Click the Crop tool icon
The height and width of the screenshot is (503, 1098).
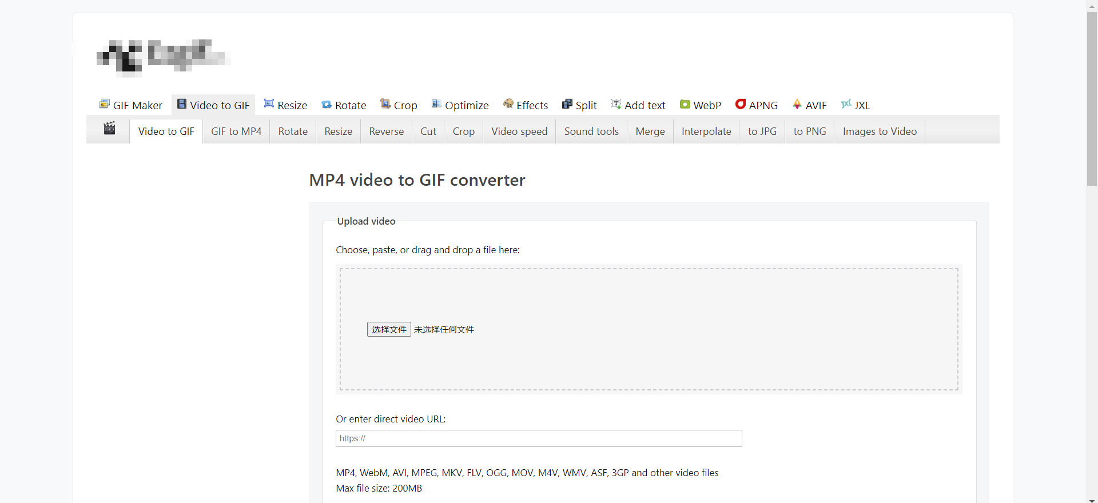click(385, 103)
